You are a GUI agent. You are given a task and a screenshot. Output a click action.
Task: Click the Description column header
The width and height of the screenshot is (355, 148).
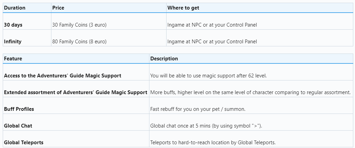click(x=164, y=59)
